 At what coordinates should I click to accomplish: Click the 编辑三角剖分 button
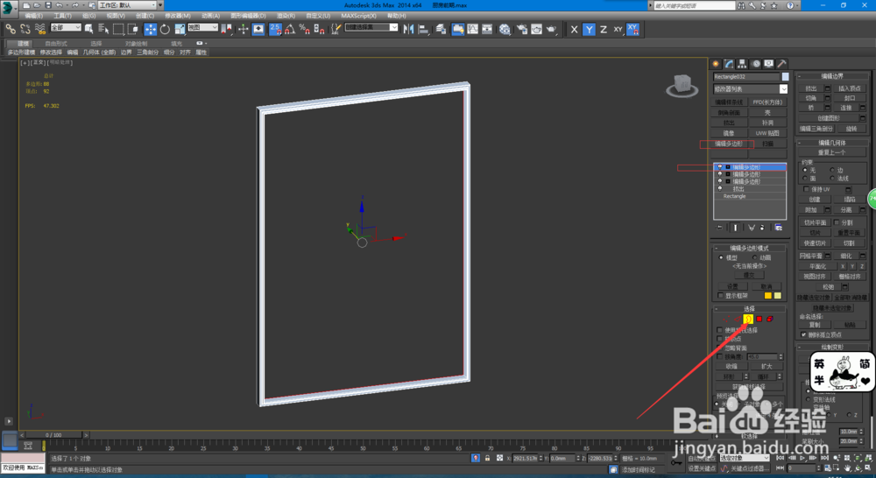(816, 129)
